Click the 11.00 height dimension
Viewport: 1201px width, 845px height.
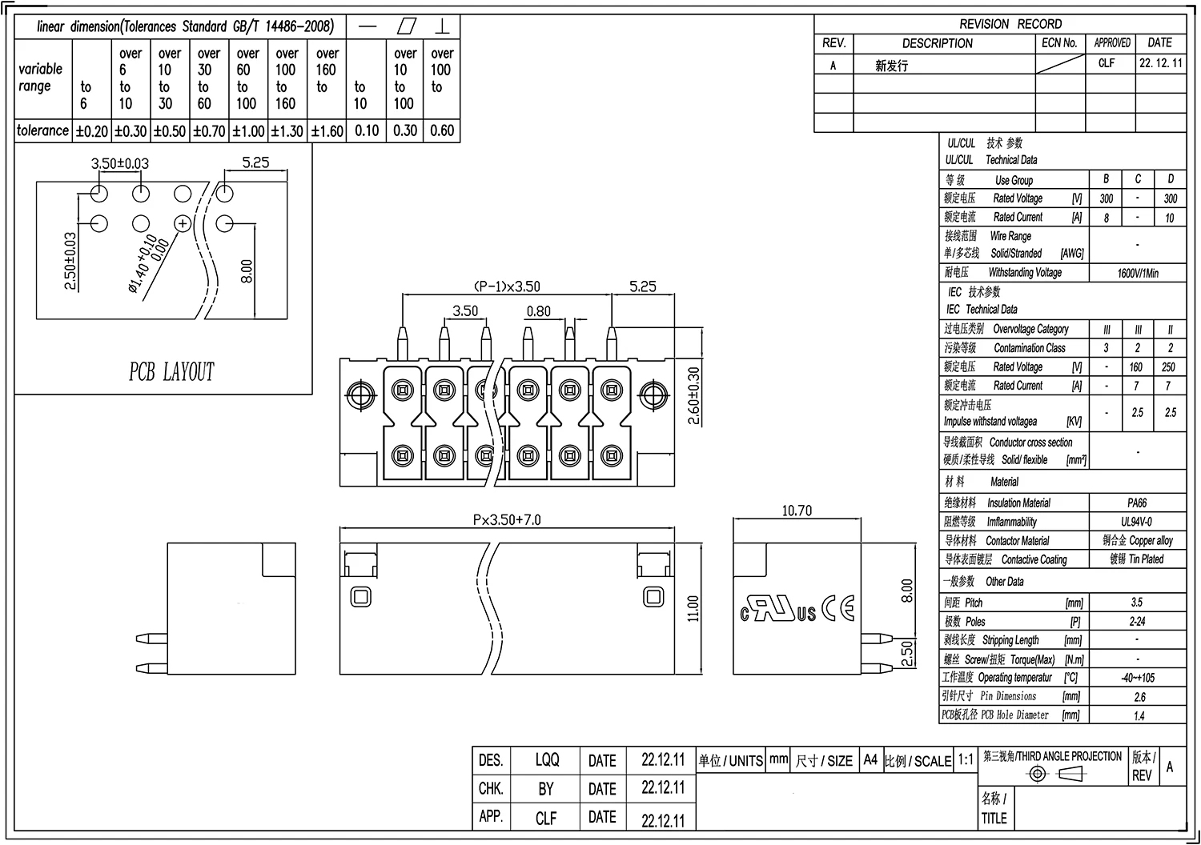(x=693, y=608)
